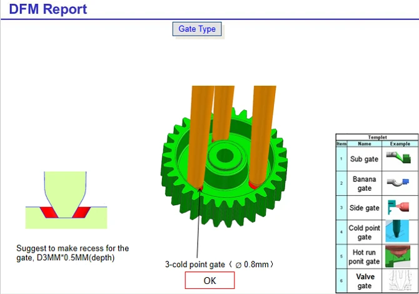Click the 'Example' column header
The height and width of the screenshot is (294, 419).
pyautogui.click(x=400, y=144)
